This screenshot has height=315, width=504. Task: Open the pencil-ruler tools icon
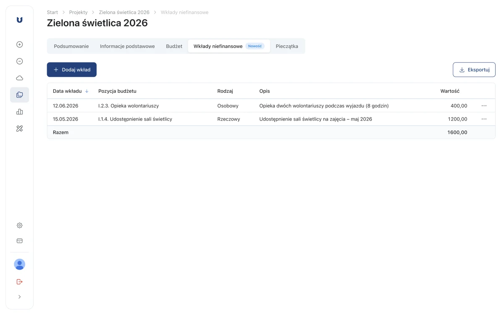(19, 129)
